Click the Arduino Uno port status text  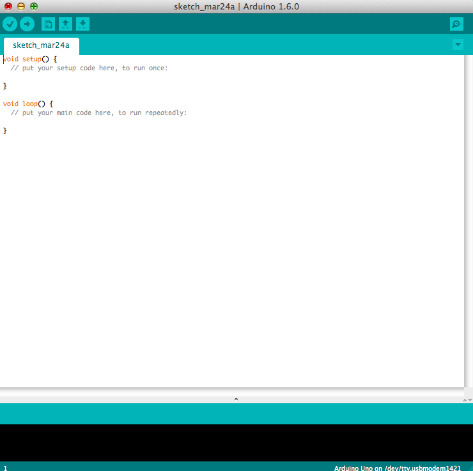click(398, 468)
